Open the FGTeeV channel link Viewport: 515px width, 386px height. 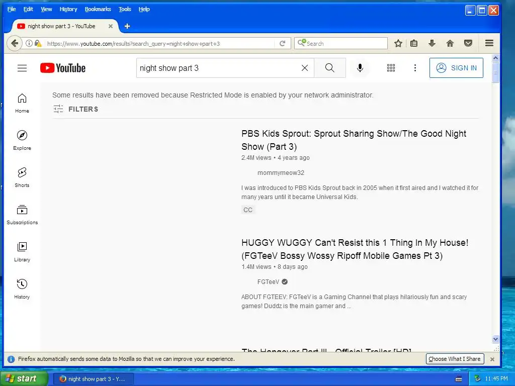tap(269, 281)
